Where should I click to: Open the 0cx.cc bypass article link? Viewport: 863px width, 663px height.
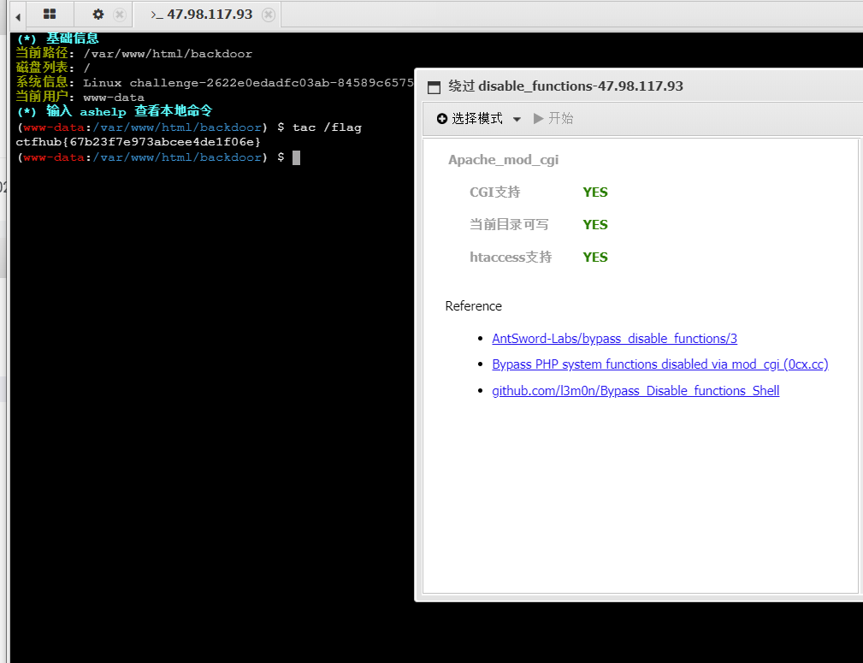pyautogui.click(x=659, y=364)
